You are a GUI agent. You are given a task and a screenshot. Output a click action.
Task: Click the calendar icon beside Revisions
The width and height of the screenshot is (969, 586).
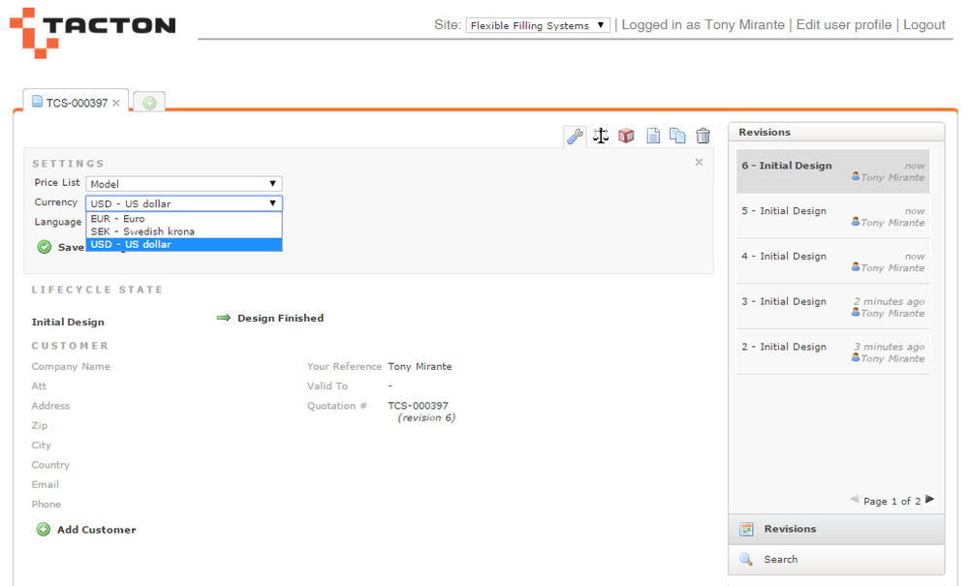point(746,529)
